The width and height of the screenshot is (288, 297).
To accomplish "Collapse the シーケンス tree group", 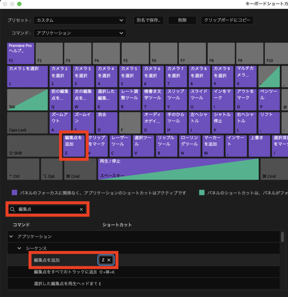I will (19, 248).
